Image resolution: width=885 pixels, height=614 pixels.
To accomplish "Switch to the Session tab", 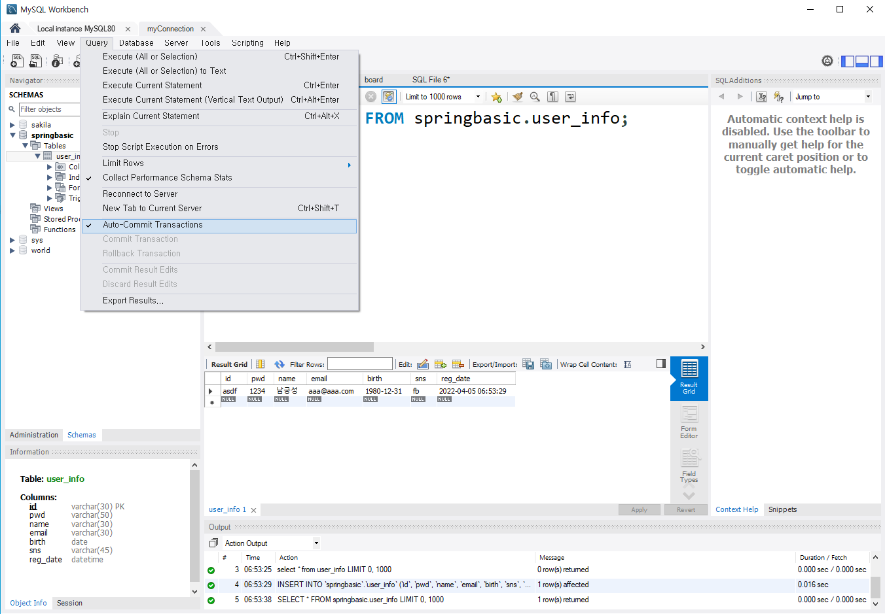I will pyautogui.click(x=69, y=604).
